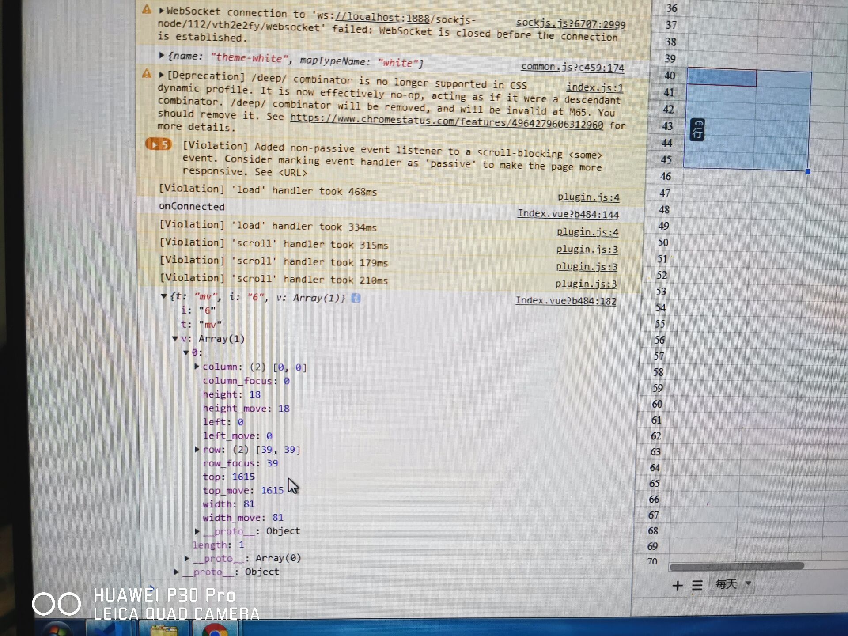This screenshot has height=636, width=848.
Task: Click the row_focus: 39 property
Action: pyautogui.click(x=240, y=463)
